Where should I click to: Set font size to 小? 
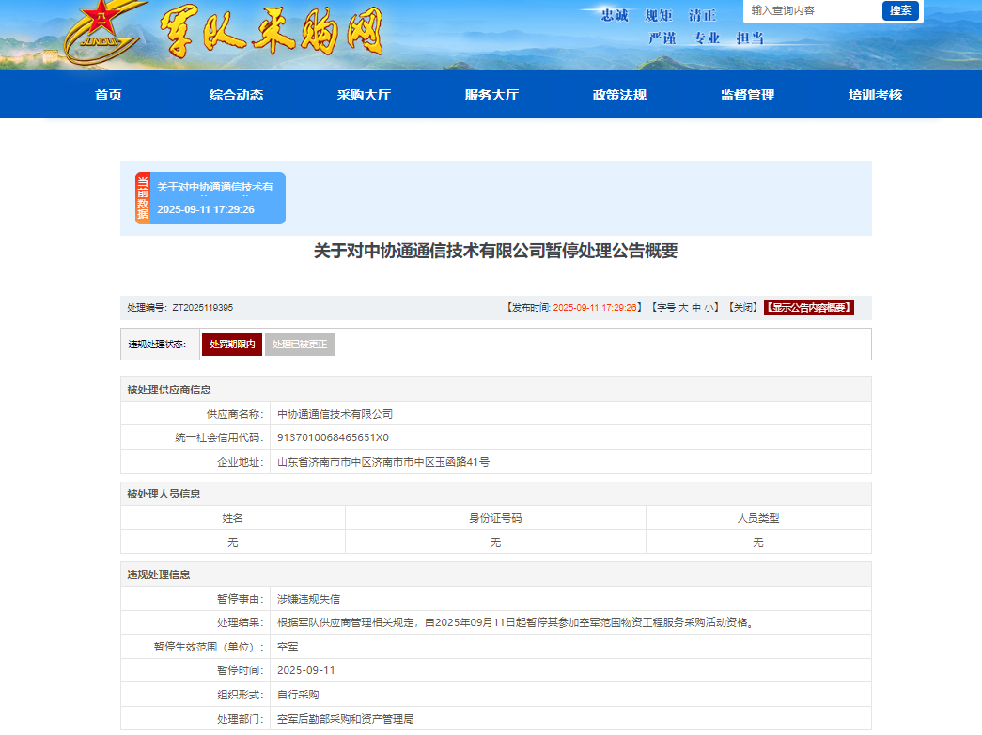pyautogui.click(x=709, y=308)
